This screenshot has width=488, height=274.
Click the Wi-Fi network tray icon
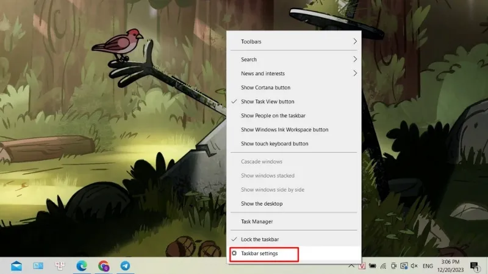383,266
